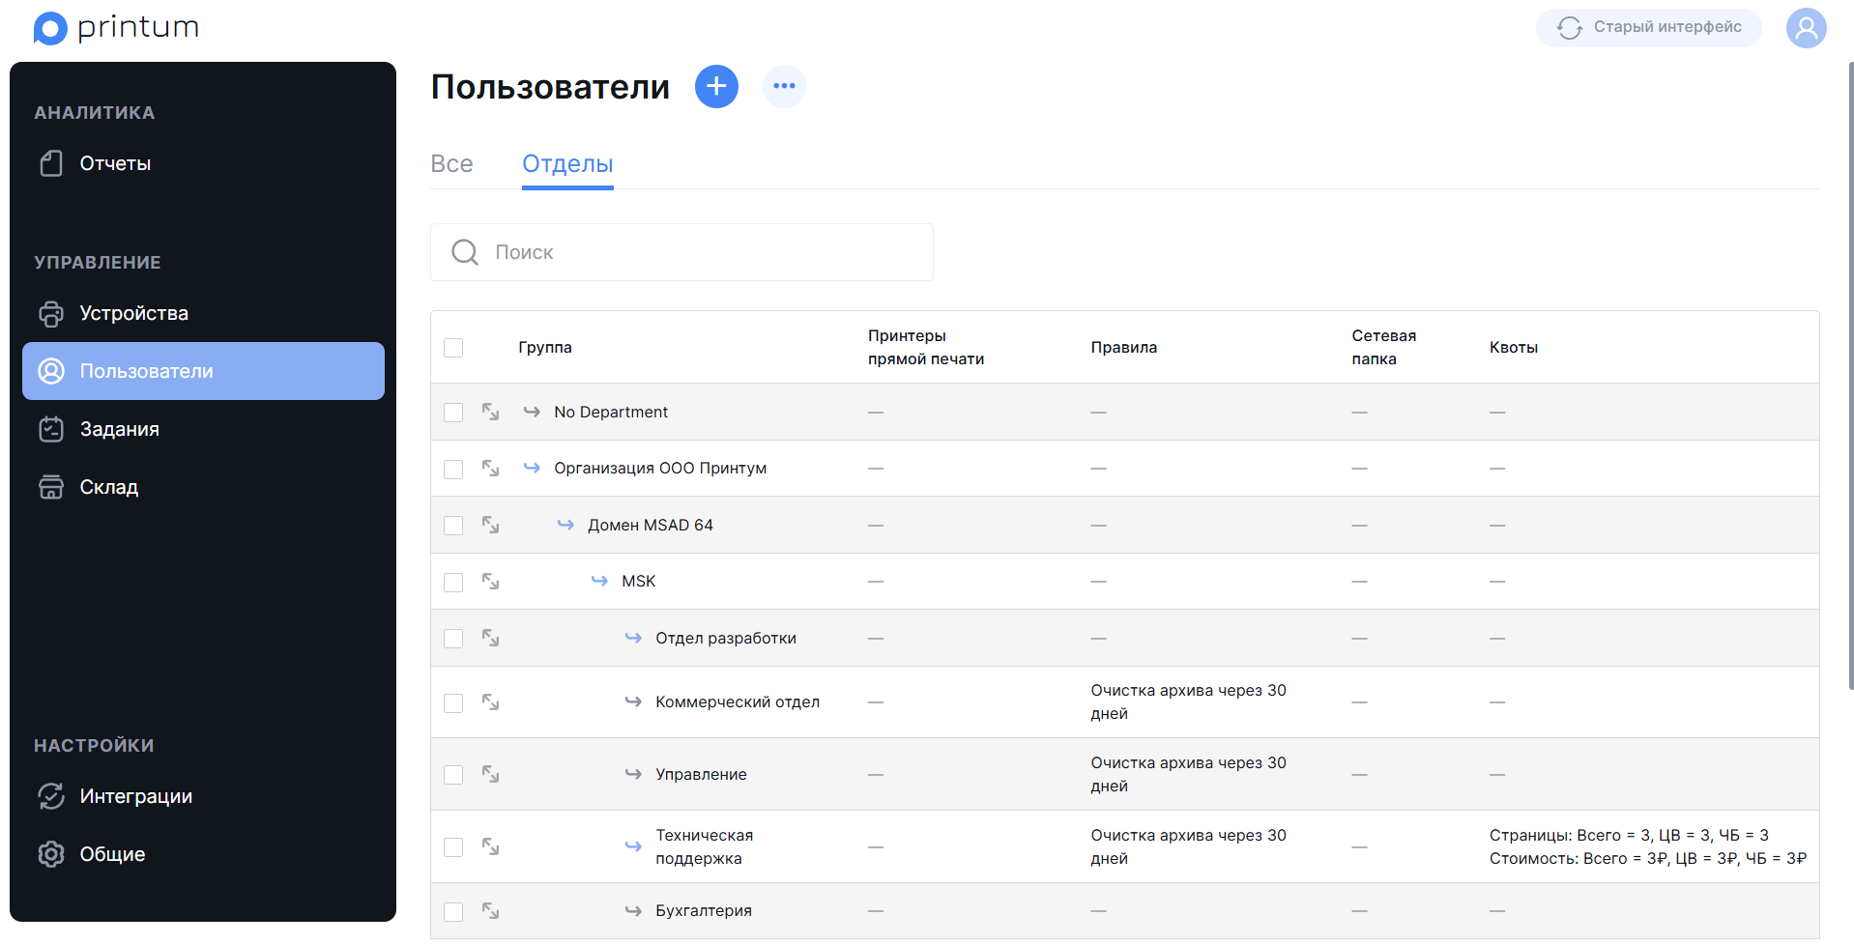Check the Бухгалтерия row checkbox

[453, 912]
